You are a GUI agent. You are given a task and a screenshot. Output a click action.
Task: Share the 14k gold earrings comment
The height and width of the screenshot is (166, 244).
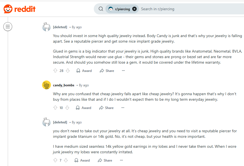point(105,160)
